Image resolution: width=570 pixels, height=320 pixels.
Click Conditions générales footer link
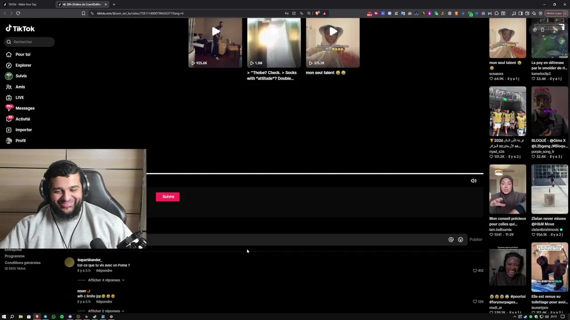23,263
